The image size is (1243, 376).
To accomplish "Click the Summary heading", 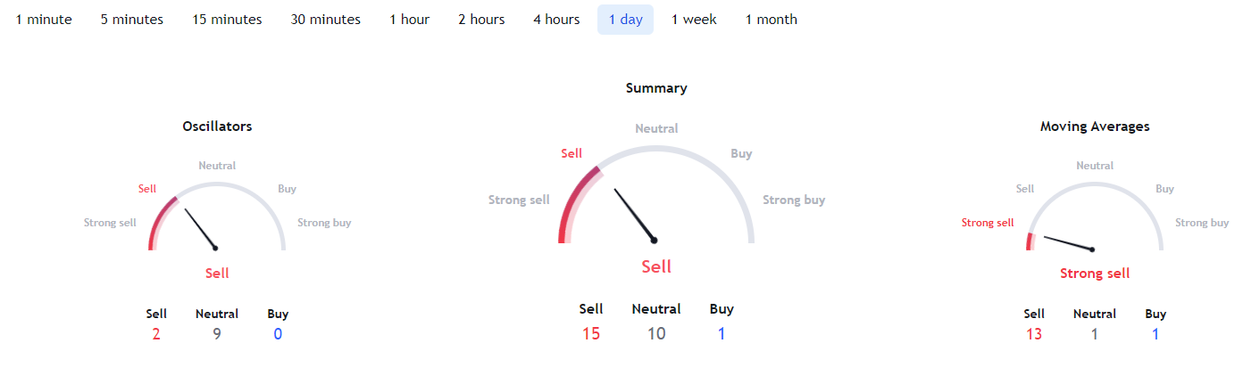I will pos(656,88).
